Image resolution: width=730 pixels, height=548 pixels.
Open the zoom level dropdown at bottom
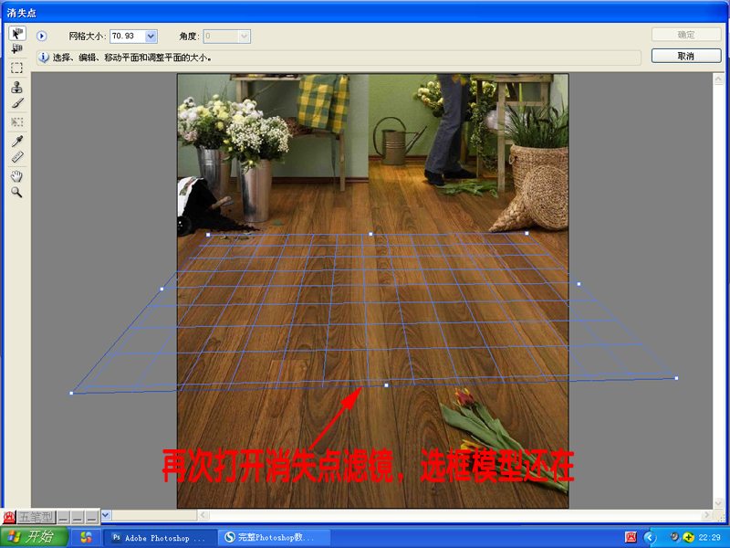(x=106, y=515)
